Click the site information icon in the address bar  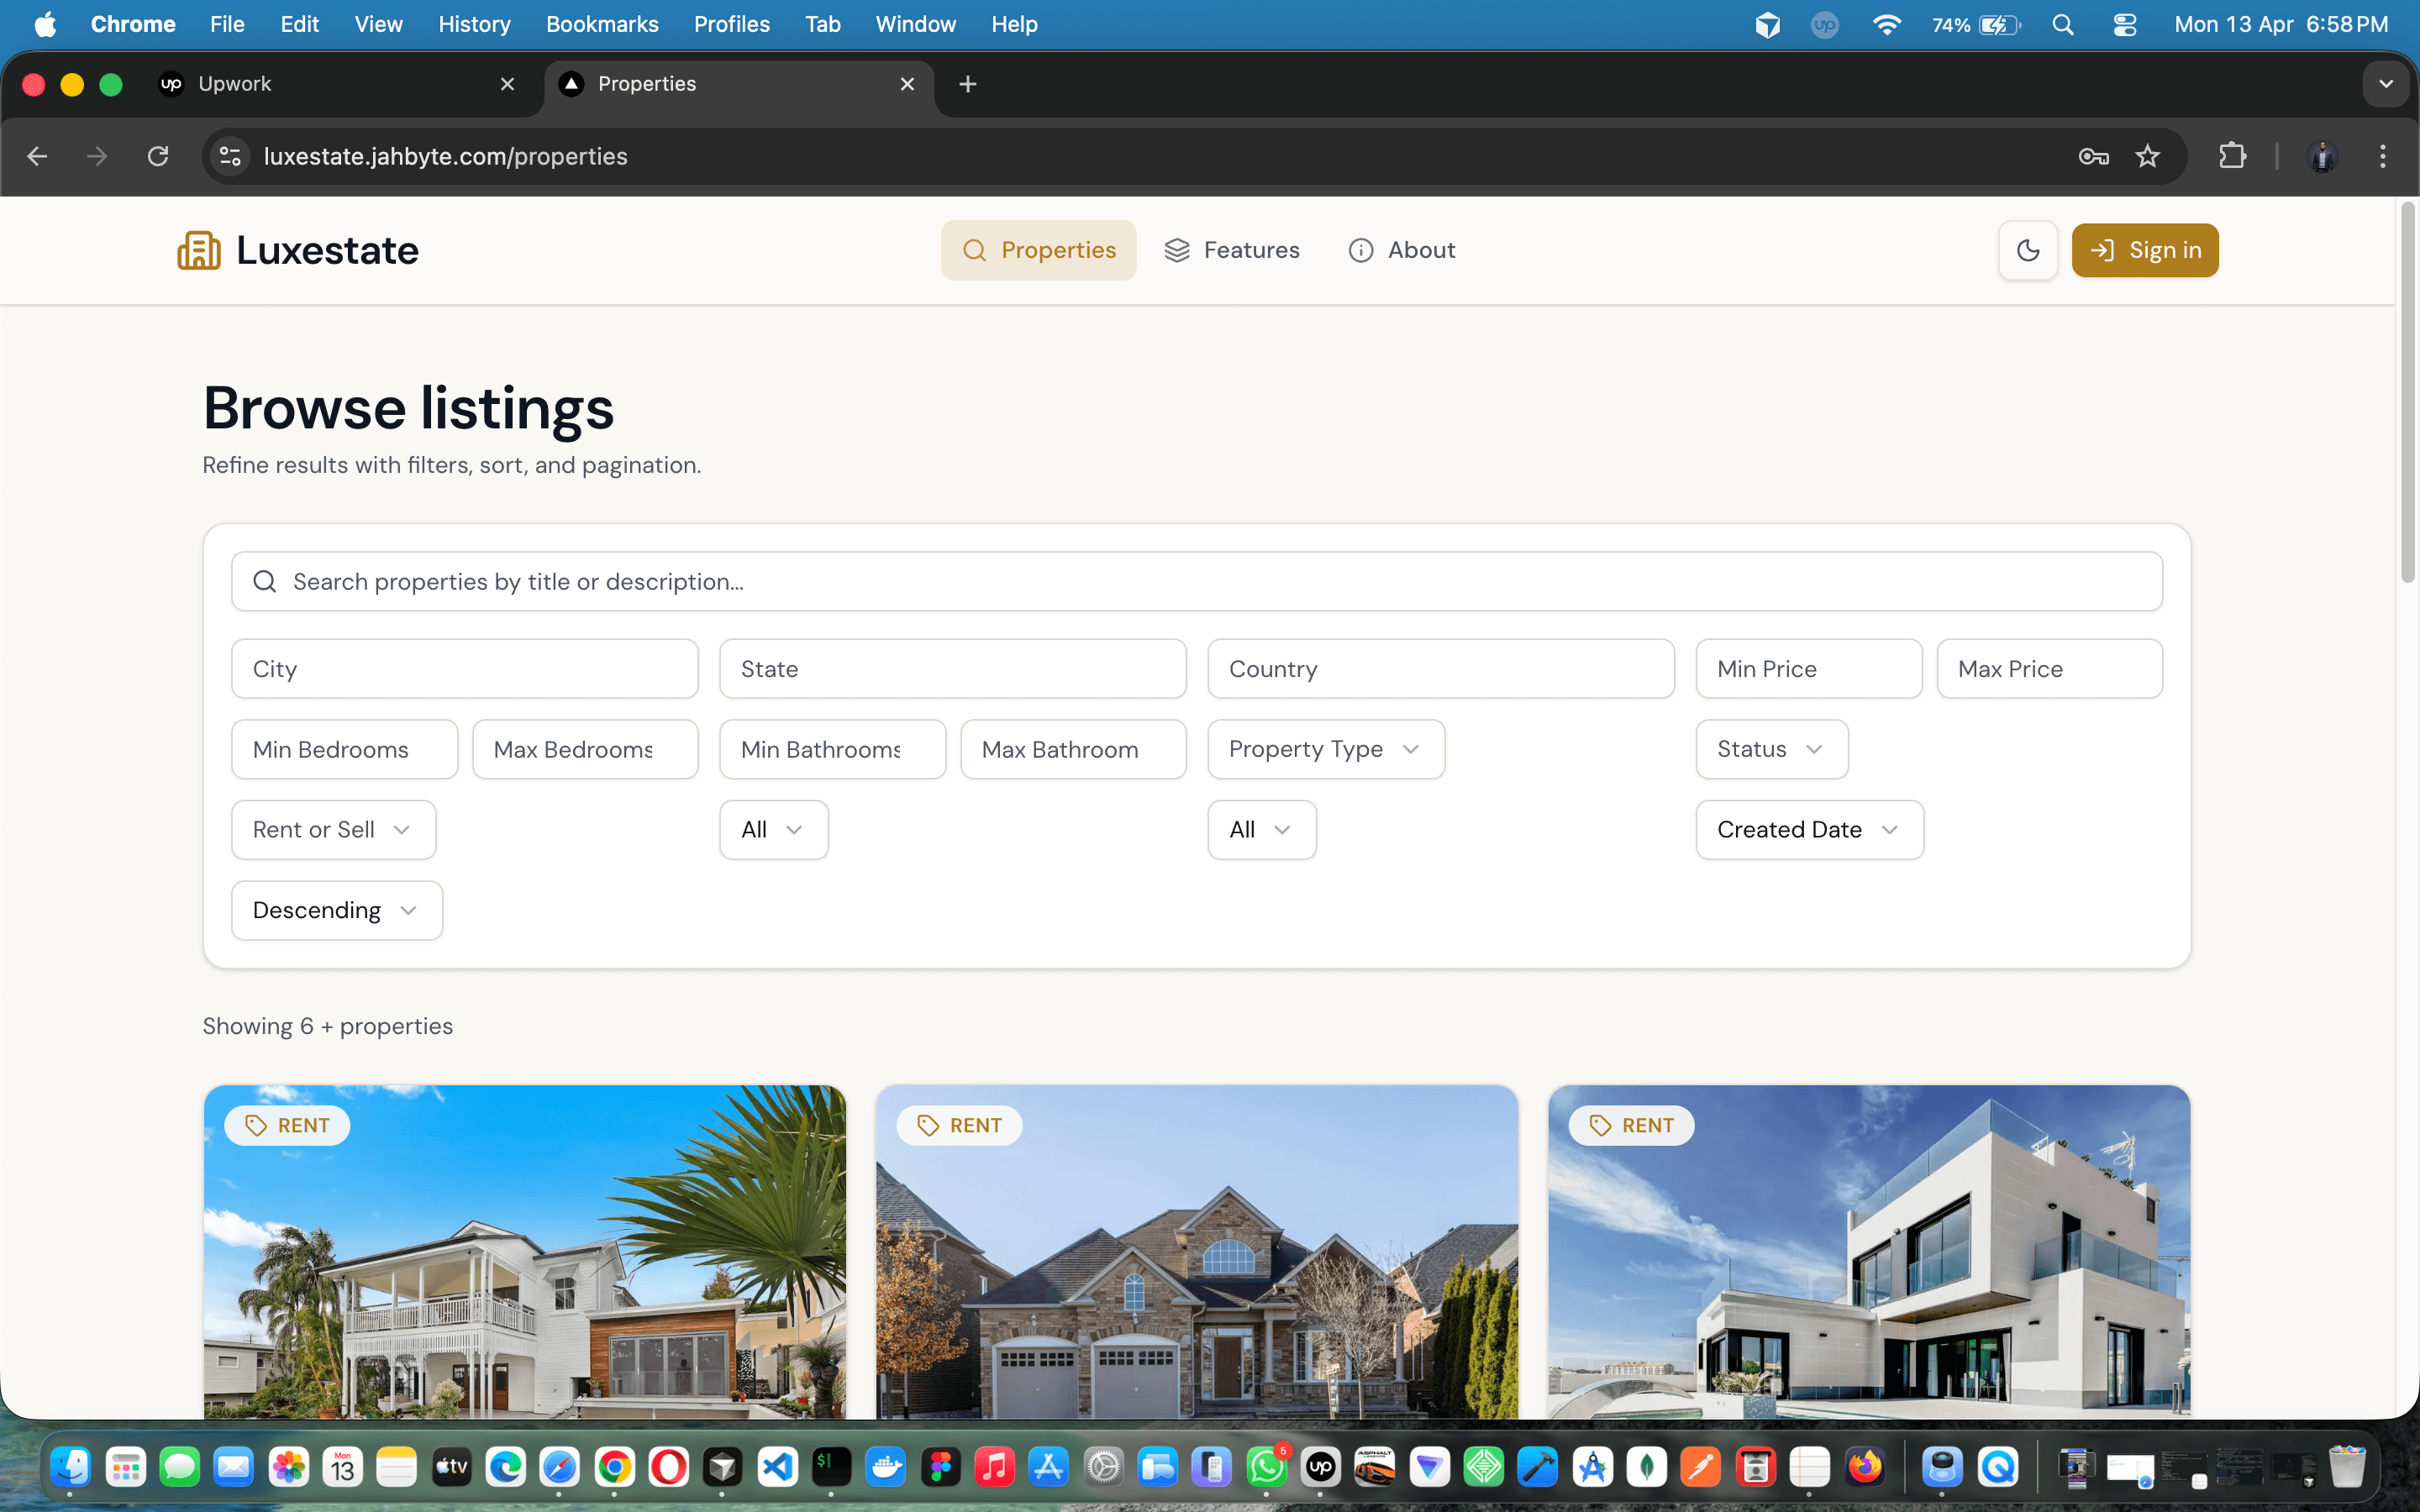[229, 156]
